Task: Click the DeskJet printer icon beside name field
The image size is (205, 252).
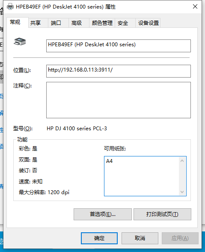Action: (20, 42)
